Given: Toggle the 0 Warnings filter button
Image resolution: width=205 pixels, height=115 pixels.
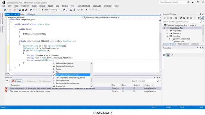Looking at the screenshot, I should click(30, 81).
